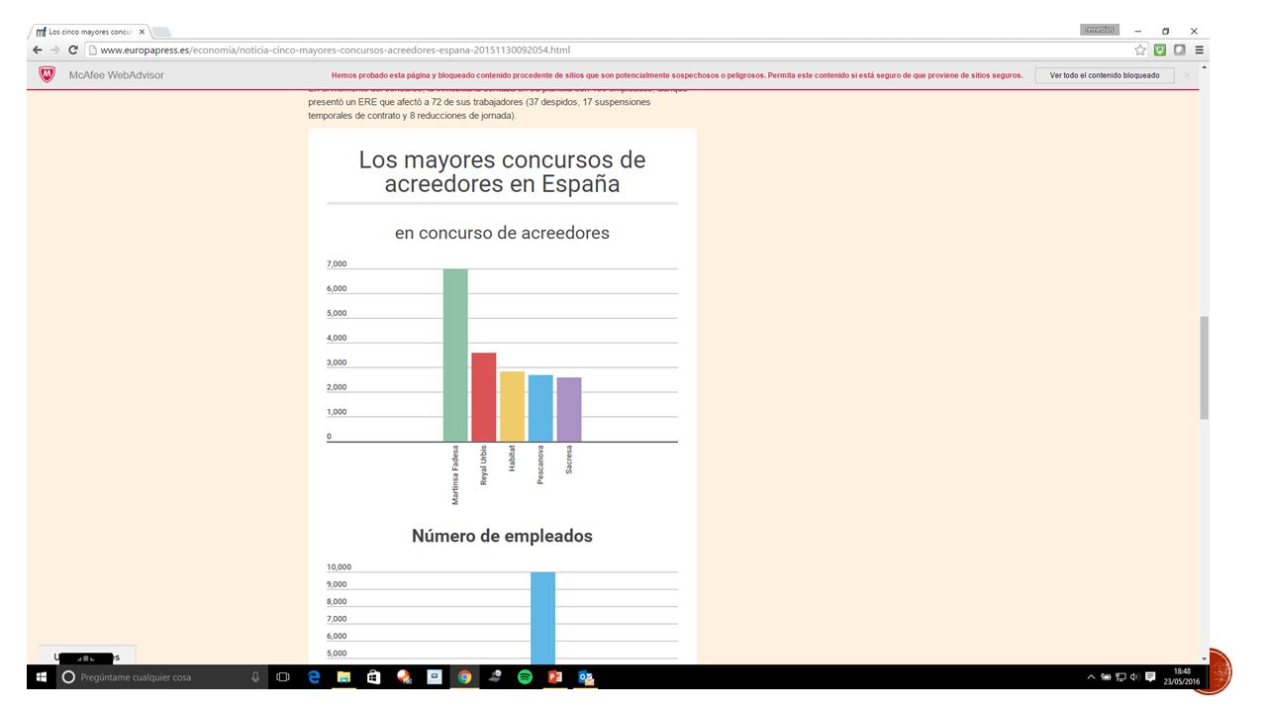Click the Cortana search box
This screenshot has height=713, width=1267.
point(160,677)
